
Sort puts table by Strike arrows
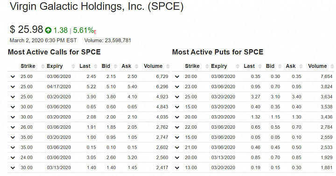coord(207,66)
